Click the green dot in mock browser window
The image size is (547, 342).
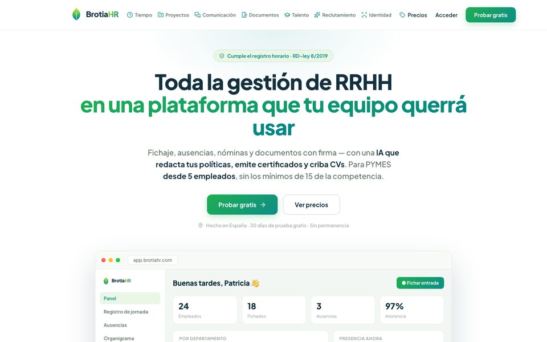click(118, 260)
